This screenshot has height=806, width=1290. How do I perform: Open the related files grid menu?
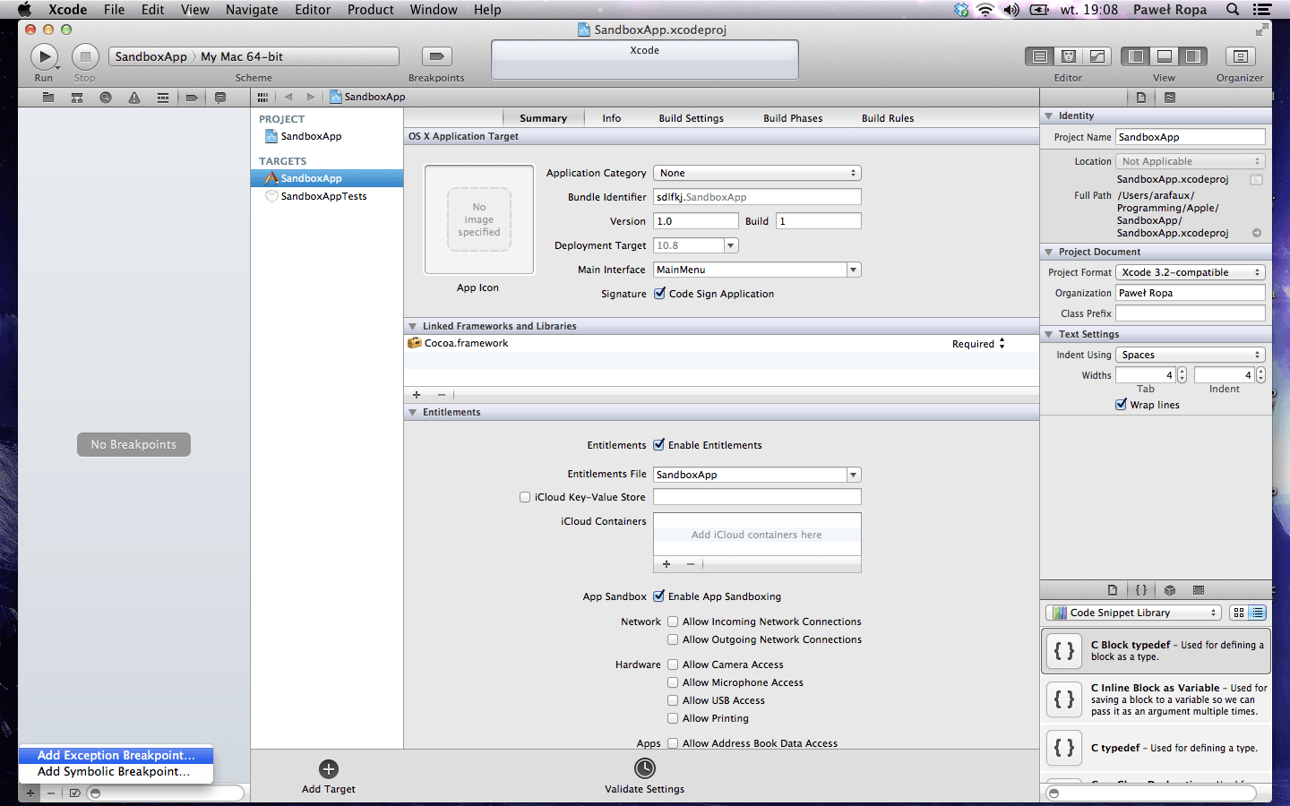262,97
